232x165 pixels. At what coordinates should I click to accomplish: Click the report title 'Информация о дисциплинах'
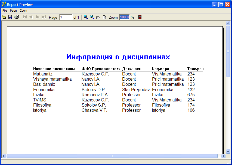118,57
